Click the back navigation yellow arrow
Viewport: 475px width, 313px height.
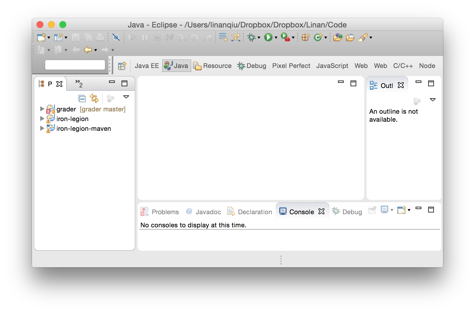(88, 50)
